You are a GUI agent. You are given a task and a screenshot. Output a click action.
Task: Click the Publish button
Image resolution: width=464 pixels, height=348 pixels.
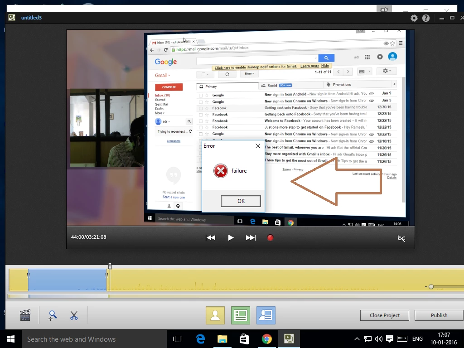click(439, 315)
